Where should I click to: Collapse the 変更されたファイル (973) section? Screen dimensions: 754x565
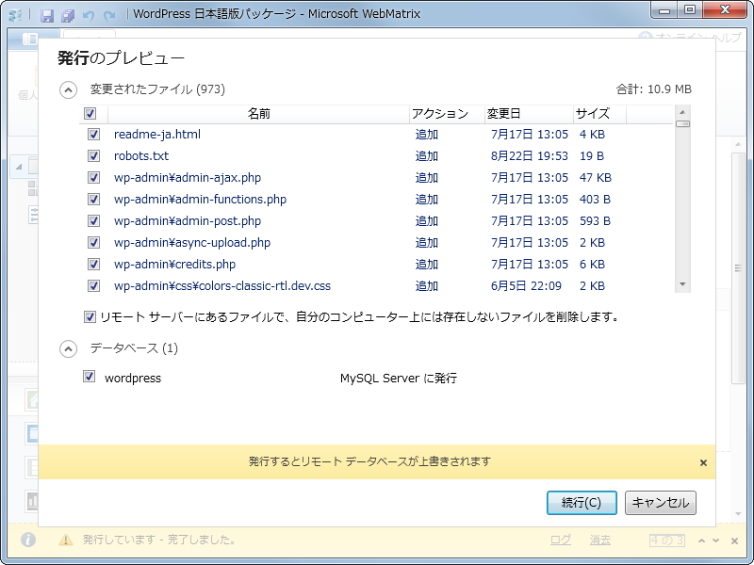point(66,89)
